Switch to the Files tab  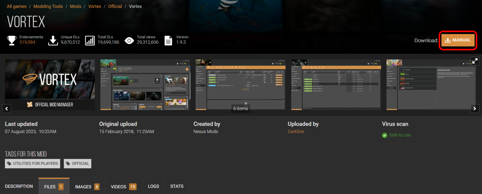(54, 187)
